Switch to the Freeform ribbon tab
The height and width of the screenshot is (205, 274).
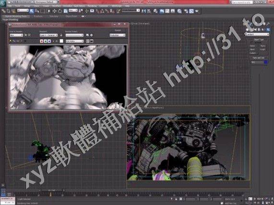[x=38, y=16]
